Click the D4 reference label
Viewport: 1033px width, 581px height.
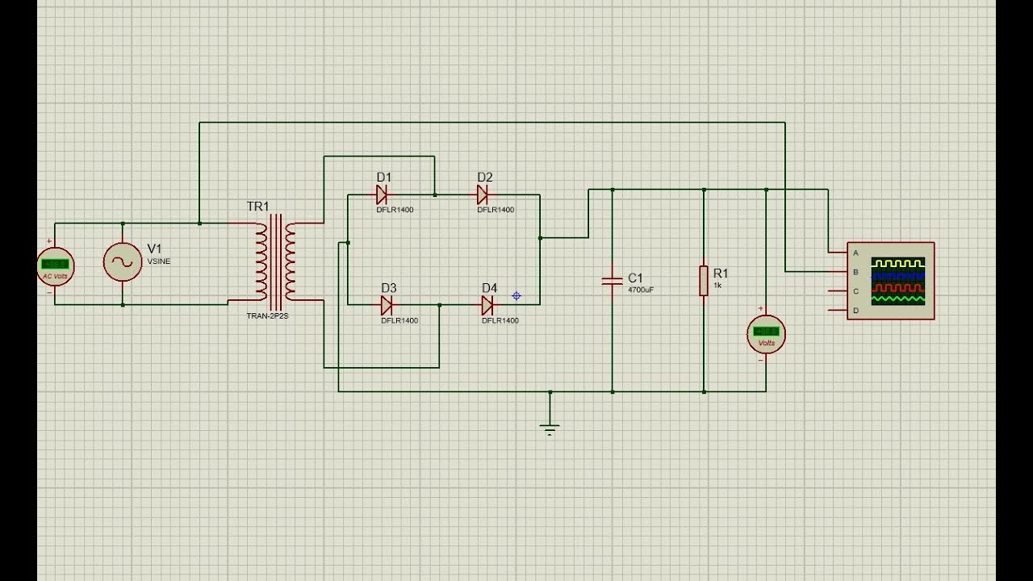click(490, 288)
